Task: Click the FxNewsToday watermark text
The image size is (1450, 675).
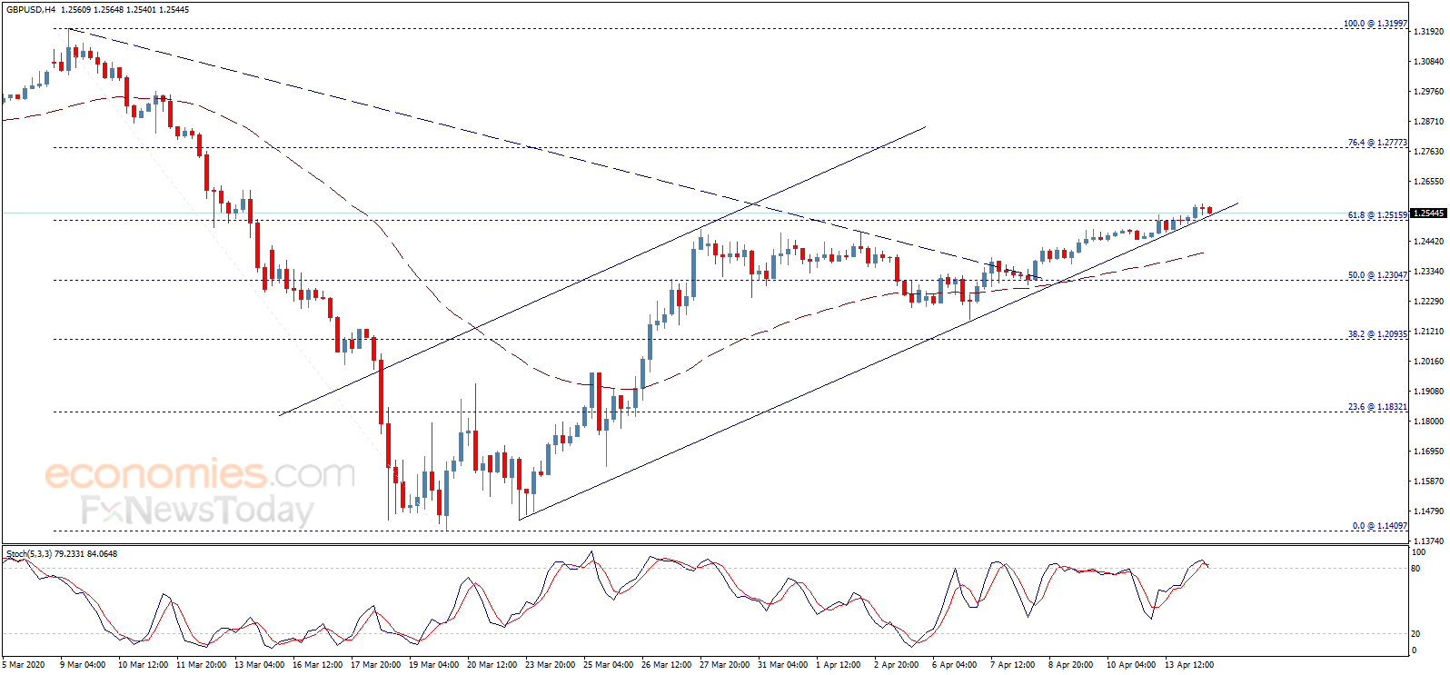Action: coord(198,511)
